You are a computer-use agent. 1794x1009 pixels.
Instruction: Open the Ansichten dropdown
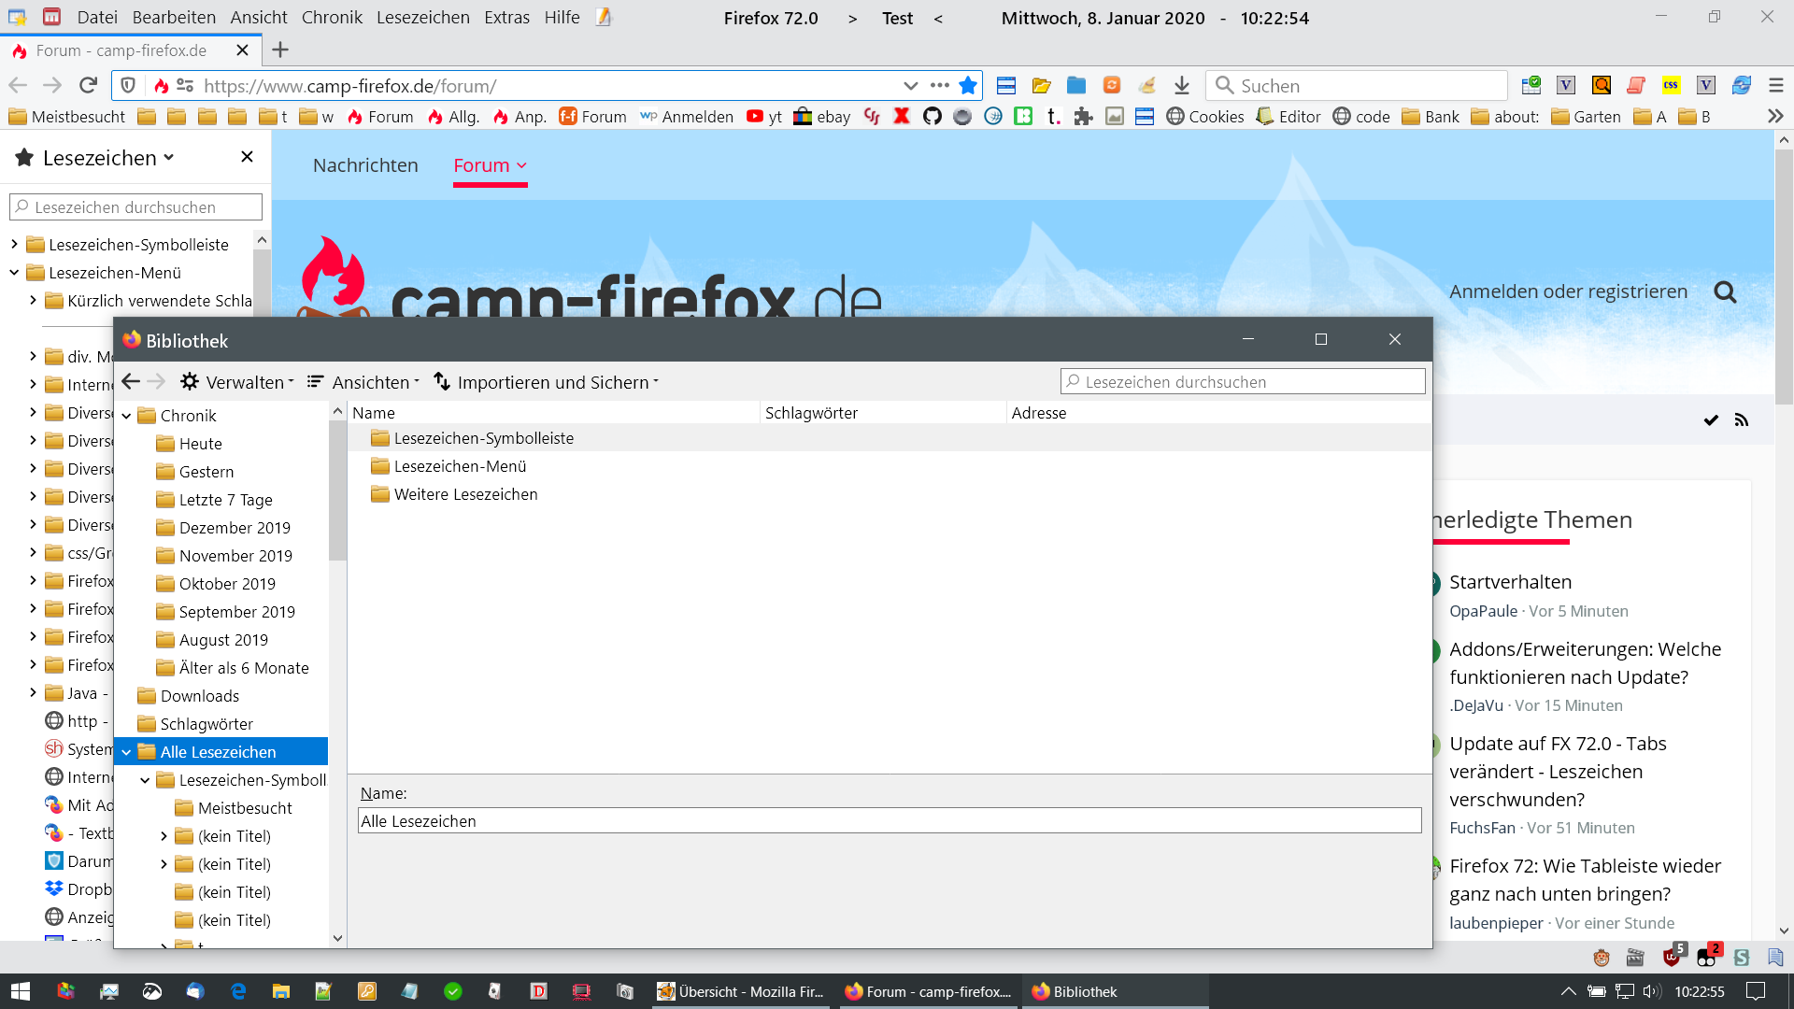363,382
